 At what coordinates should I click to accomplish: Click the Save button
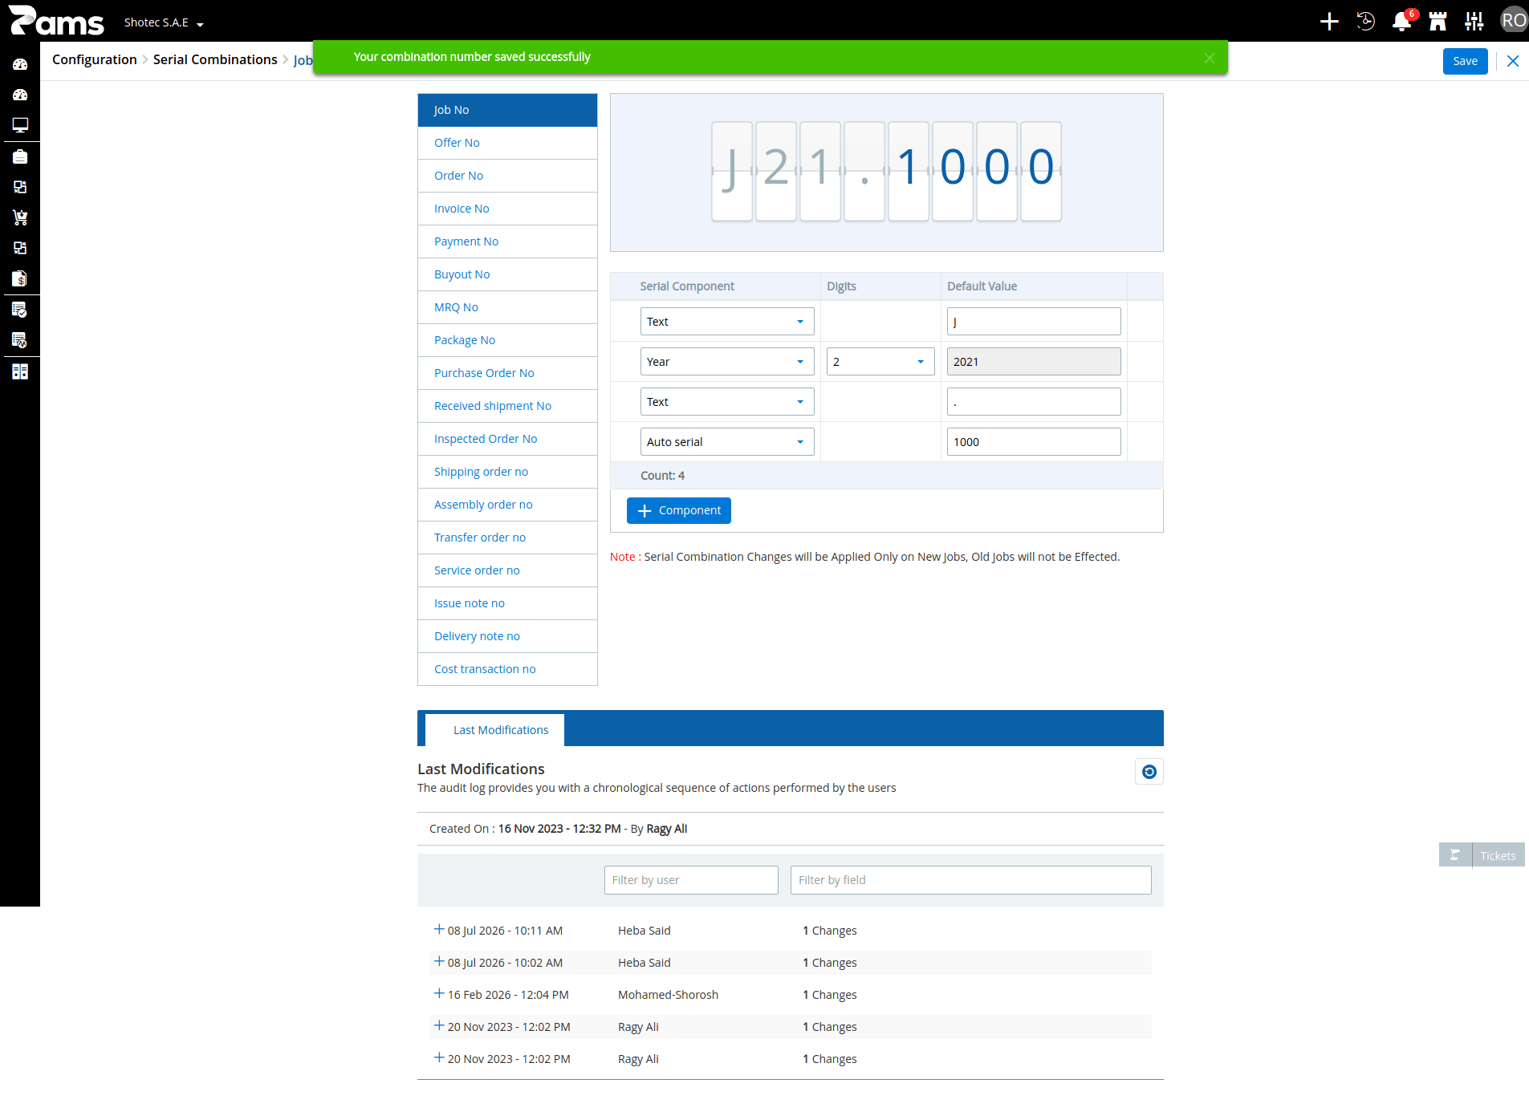click(1465, 61)
